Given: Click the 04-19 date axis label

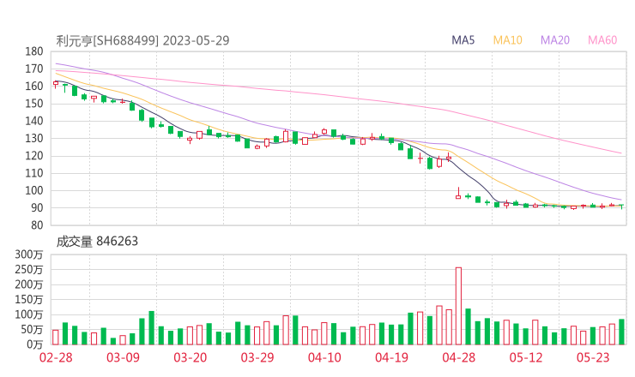Looking at the screenshot, I should click(x=391, y=357).
